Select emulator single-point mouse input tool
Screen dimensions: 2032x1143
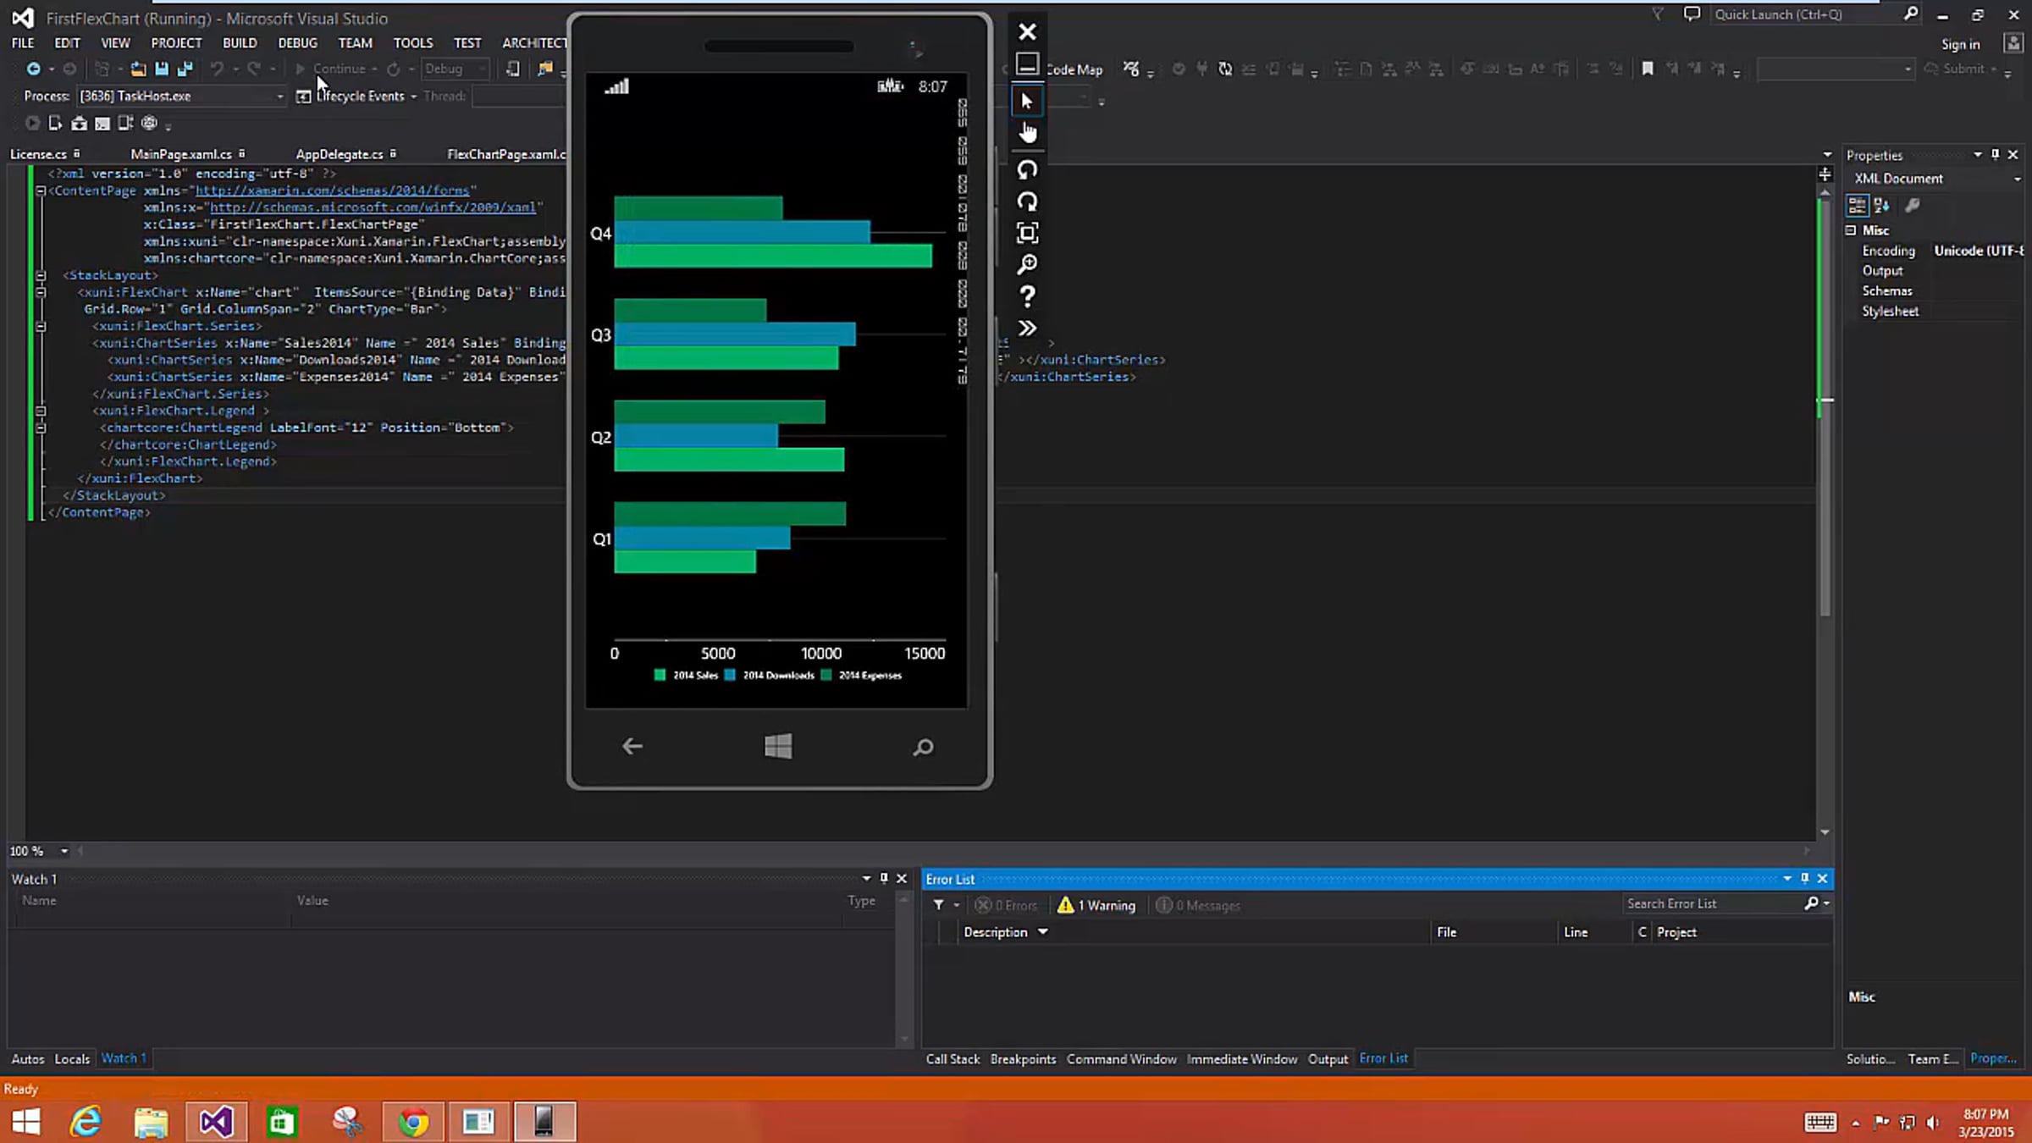point(1027,102)
